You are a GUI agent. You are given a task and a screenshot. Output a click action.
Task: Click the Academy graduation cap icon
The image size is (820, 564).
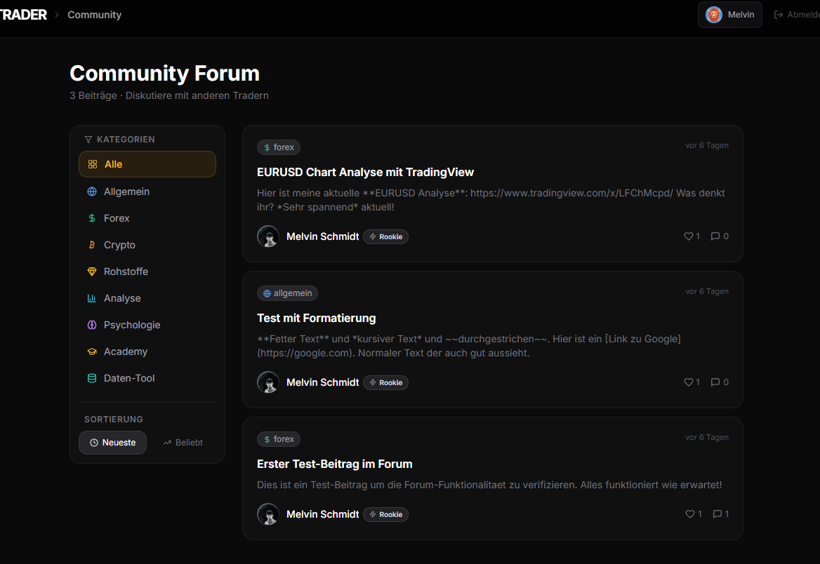click(92, 351)
